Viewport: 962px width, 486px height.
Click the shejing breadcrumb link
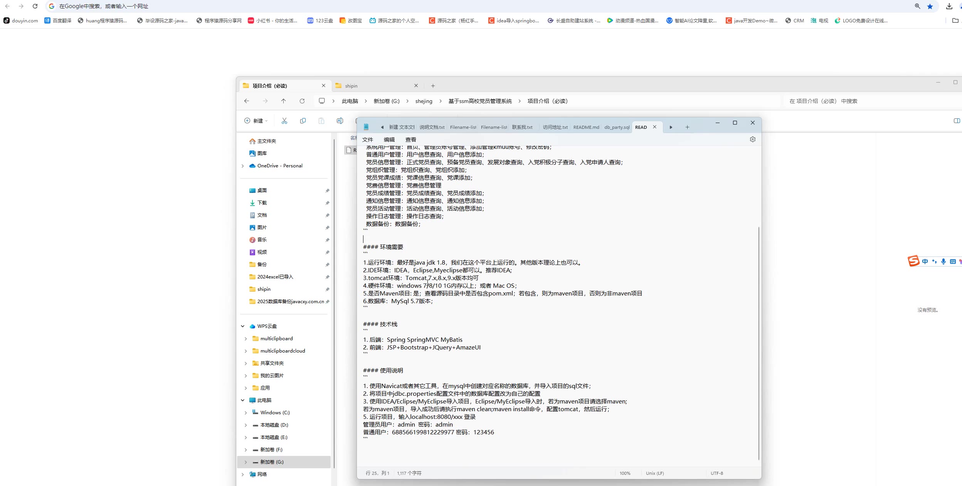424,101
